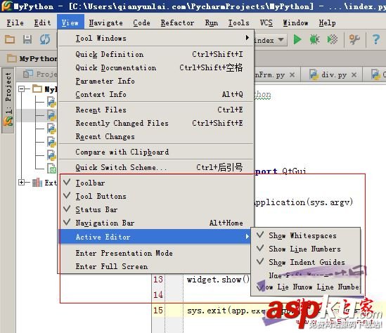Image resolution: width=386 pixels, height=333 pixels.
Task: Open the Run menu
Action: click(x=212, y=22)
